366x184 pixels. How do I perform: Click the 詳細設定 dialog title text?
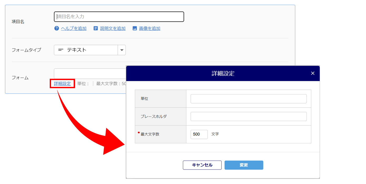[223, 73]
